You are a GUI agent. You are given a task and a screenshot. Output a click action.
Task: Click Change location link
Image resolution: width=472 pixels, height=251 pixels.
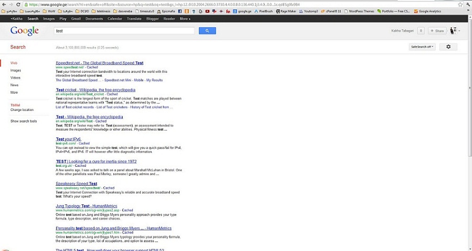tap(22, 110)
